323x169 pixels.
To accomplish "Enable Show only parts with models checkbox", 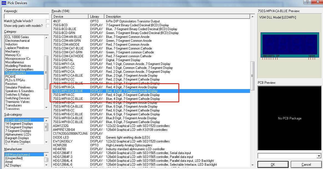I will tap(48, 26).
